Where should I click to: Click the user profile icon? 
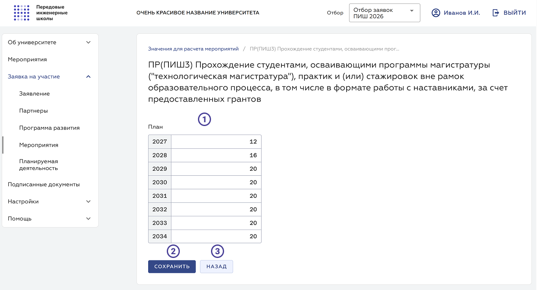coord(436,13)
